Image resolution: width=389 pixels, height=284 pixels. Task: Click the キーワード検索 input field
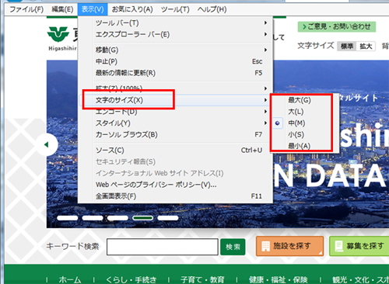163,247
